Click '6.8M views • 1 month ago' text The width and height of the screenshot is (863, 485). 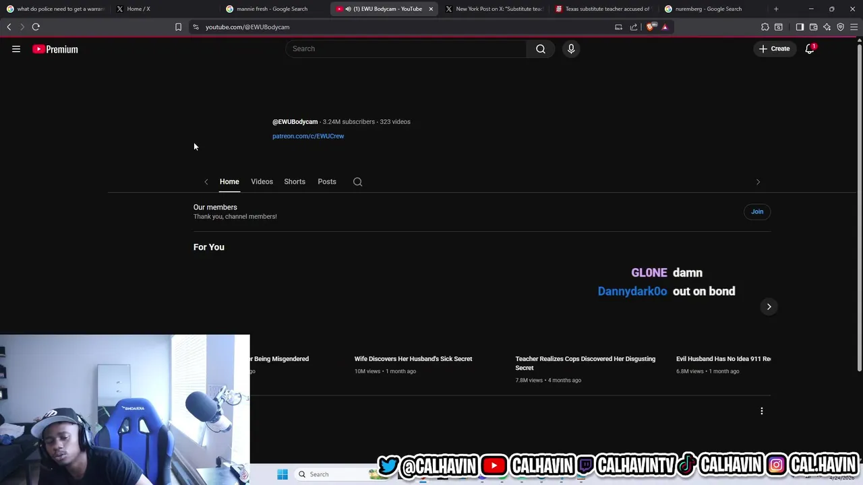(x=708, y=371)
